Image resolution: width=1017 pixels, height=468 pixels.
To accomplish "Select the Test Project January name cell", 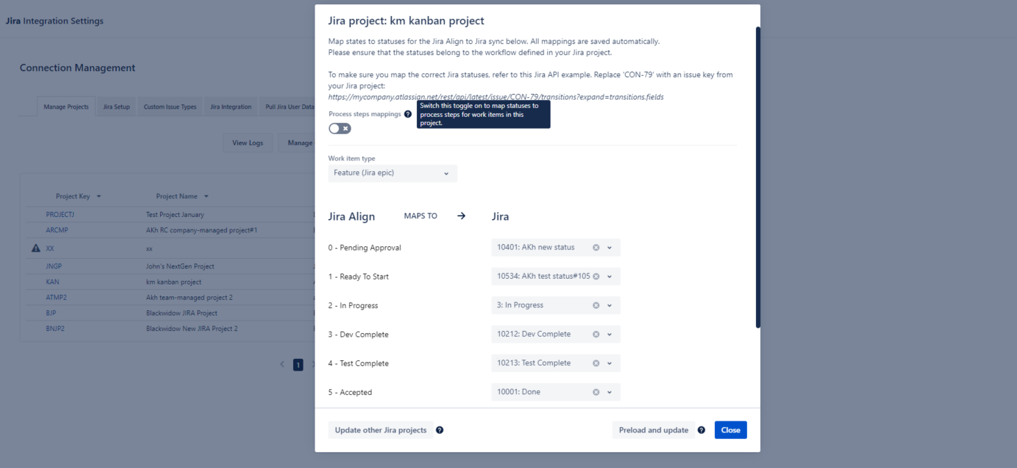I will pos(175,215).
